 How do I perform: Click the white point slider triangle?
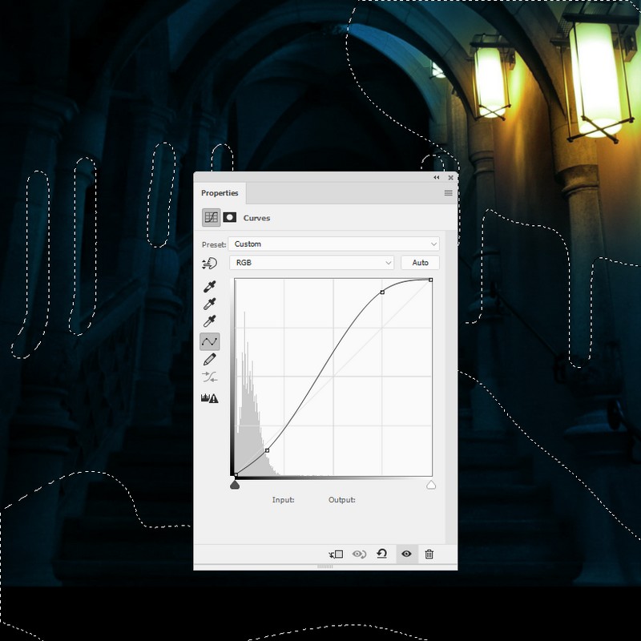pos(431,485)
